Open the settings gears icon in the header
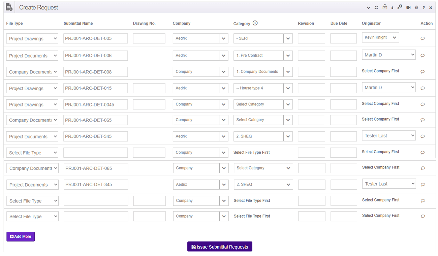This screenshot has height=256, width=438. click(x=400, y=7)
